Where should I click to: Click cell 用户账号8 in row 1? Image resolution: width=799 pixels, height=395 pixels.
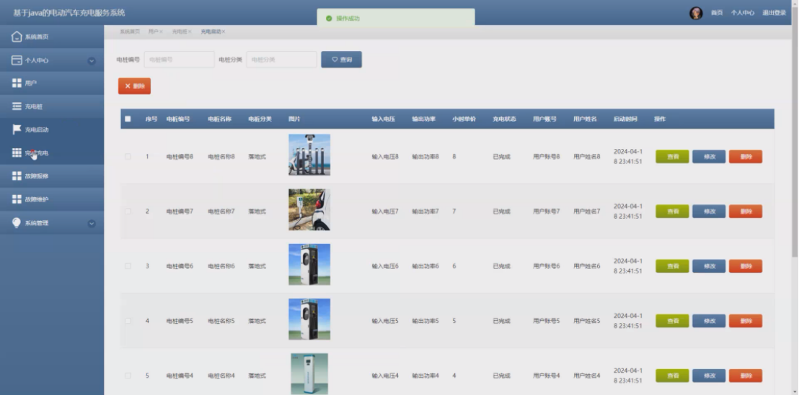pyautogui.click(x=547, y=157)
